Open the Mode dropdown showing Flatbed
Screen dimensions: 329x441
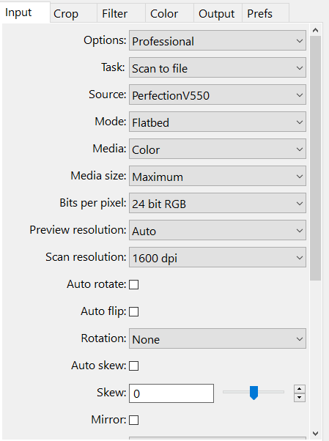[x=218, y=122]
